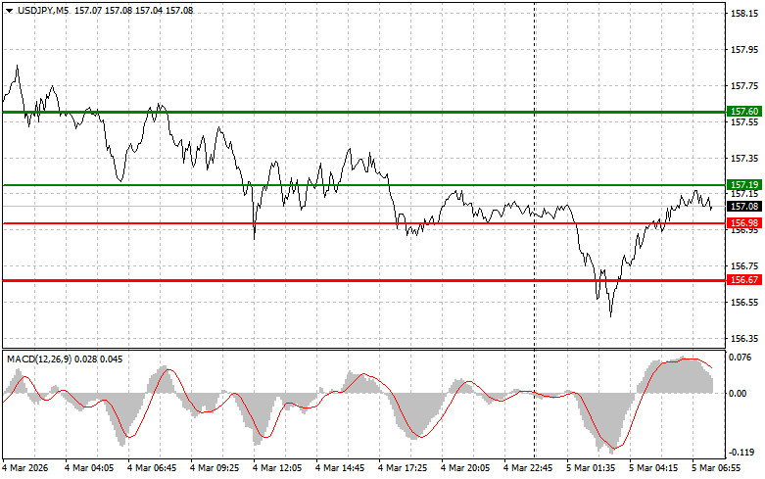Click the 5 Mar 01:35 time label
This screenshot has height=479, width=765.
[x=591, y=468]
